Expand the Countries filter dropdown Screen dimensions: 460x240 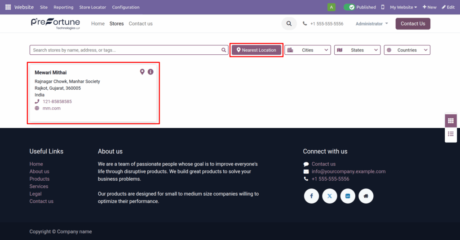407,50
